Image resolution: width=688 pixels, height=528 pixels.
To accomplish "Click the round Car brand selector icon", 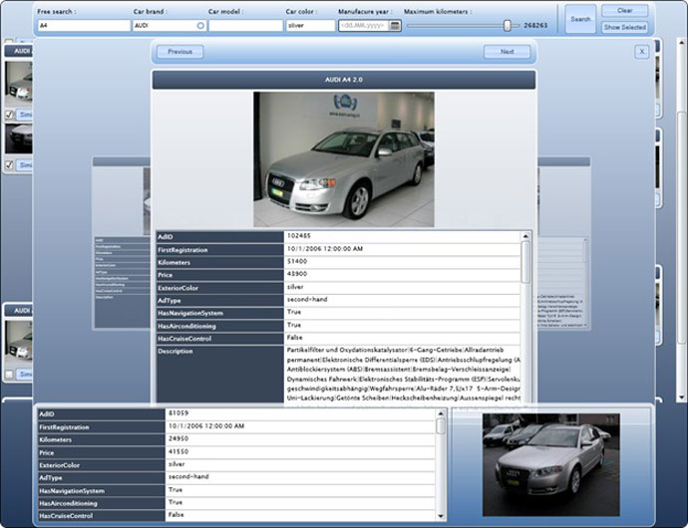I will [200, 26].
